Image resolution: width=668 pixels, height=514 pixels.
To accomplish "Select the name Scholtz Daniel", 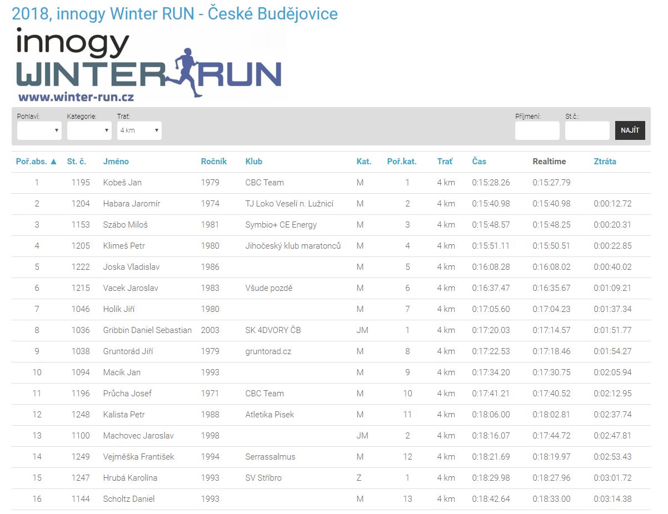I will pyautogui.click(x=129, y=499).
